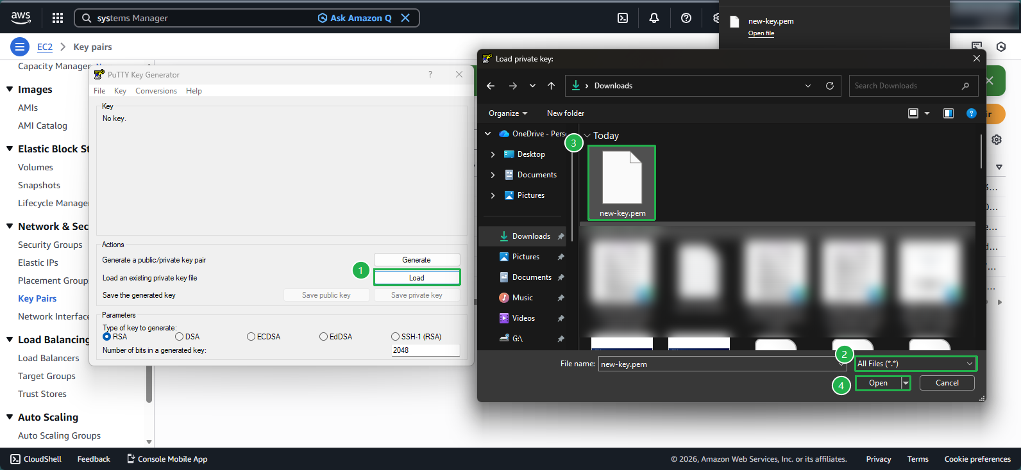
Task: Open PuTTYgen File menu
Action: tap(99, 91)
